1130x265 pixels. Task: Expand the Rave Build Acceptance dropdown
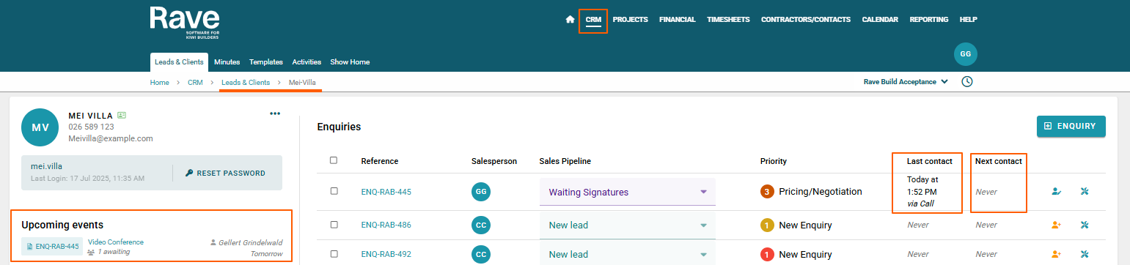(x=906, y=81)
